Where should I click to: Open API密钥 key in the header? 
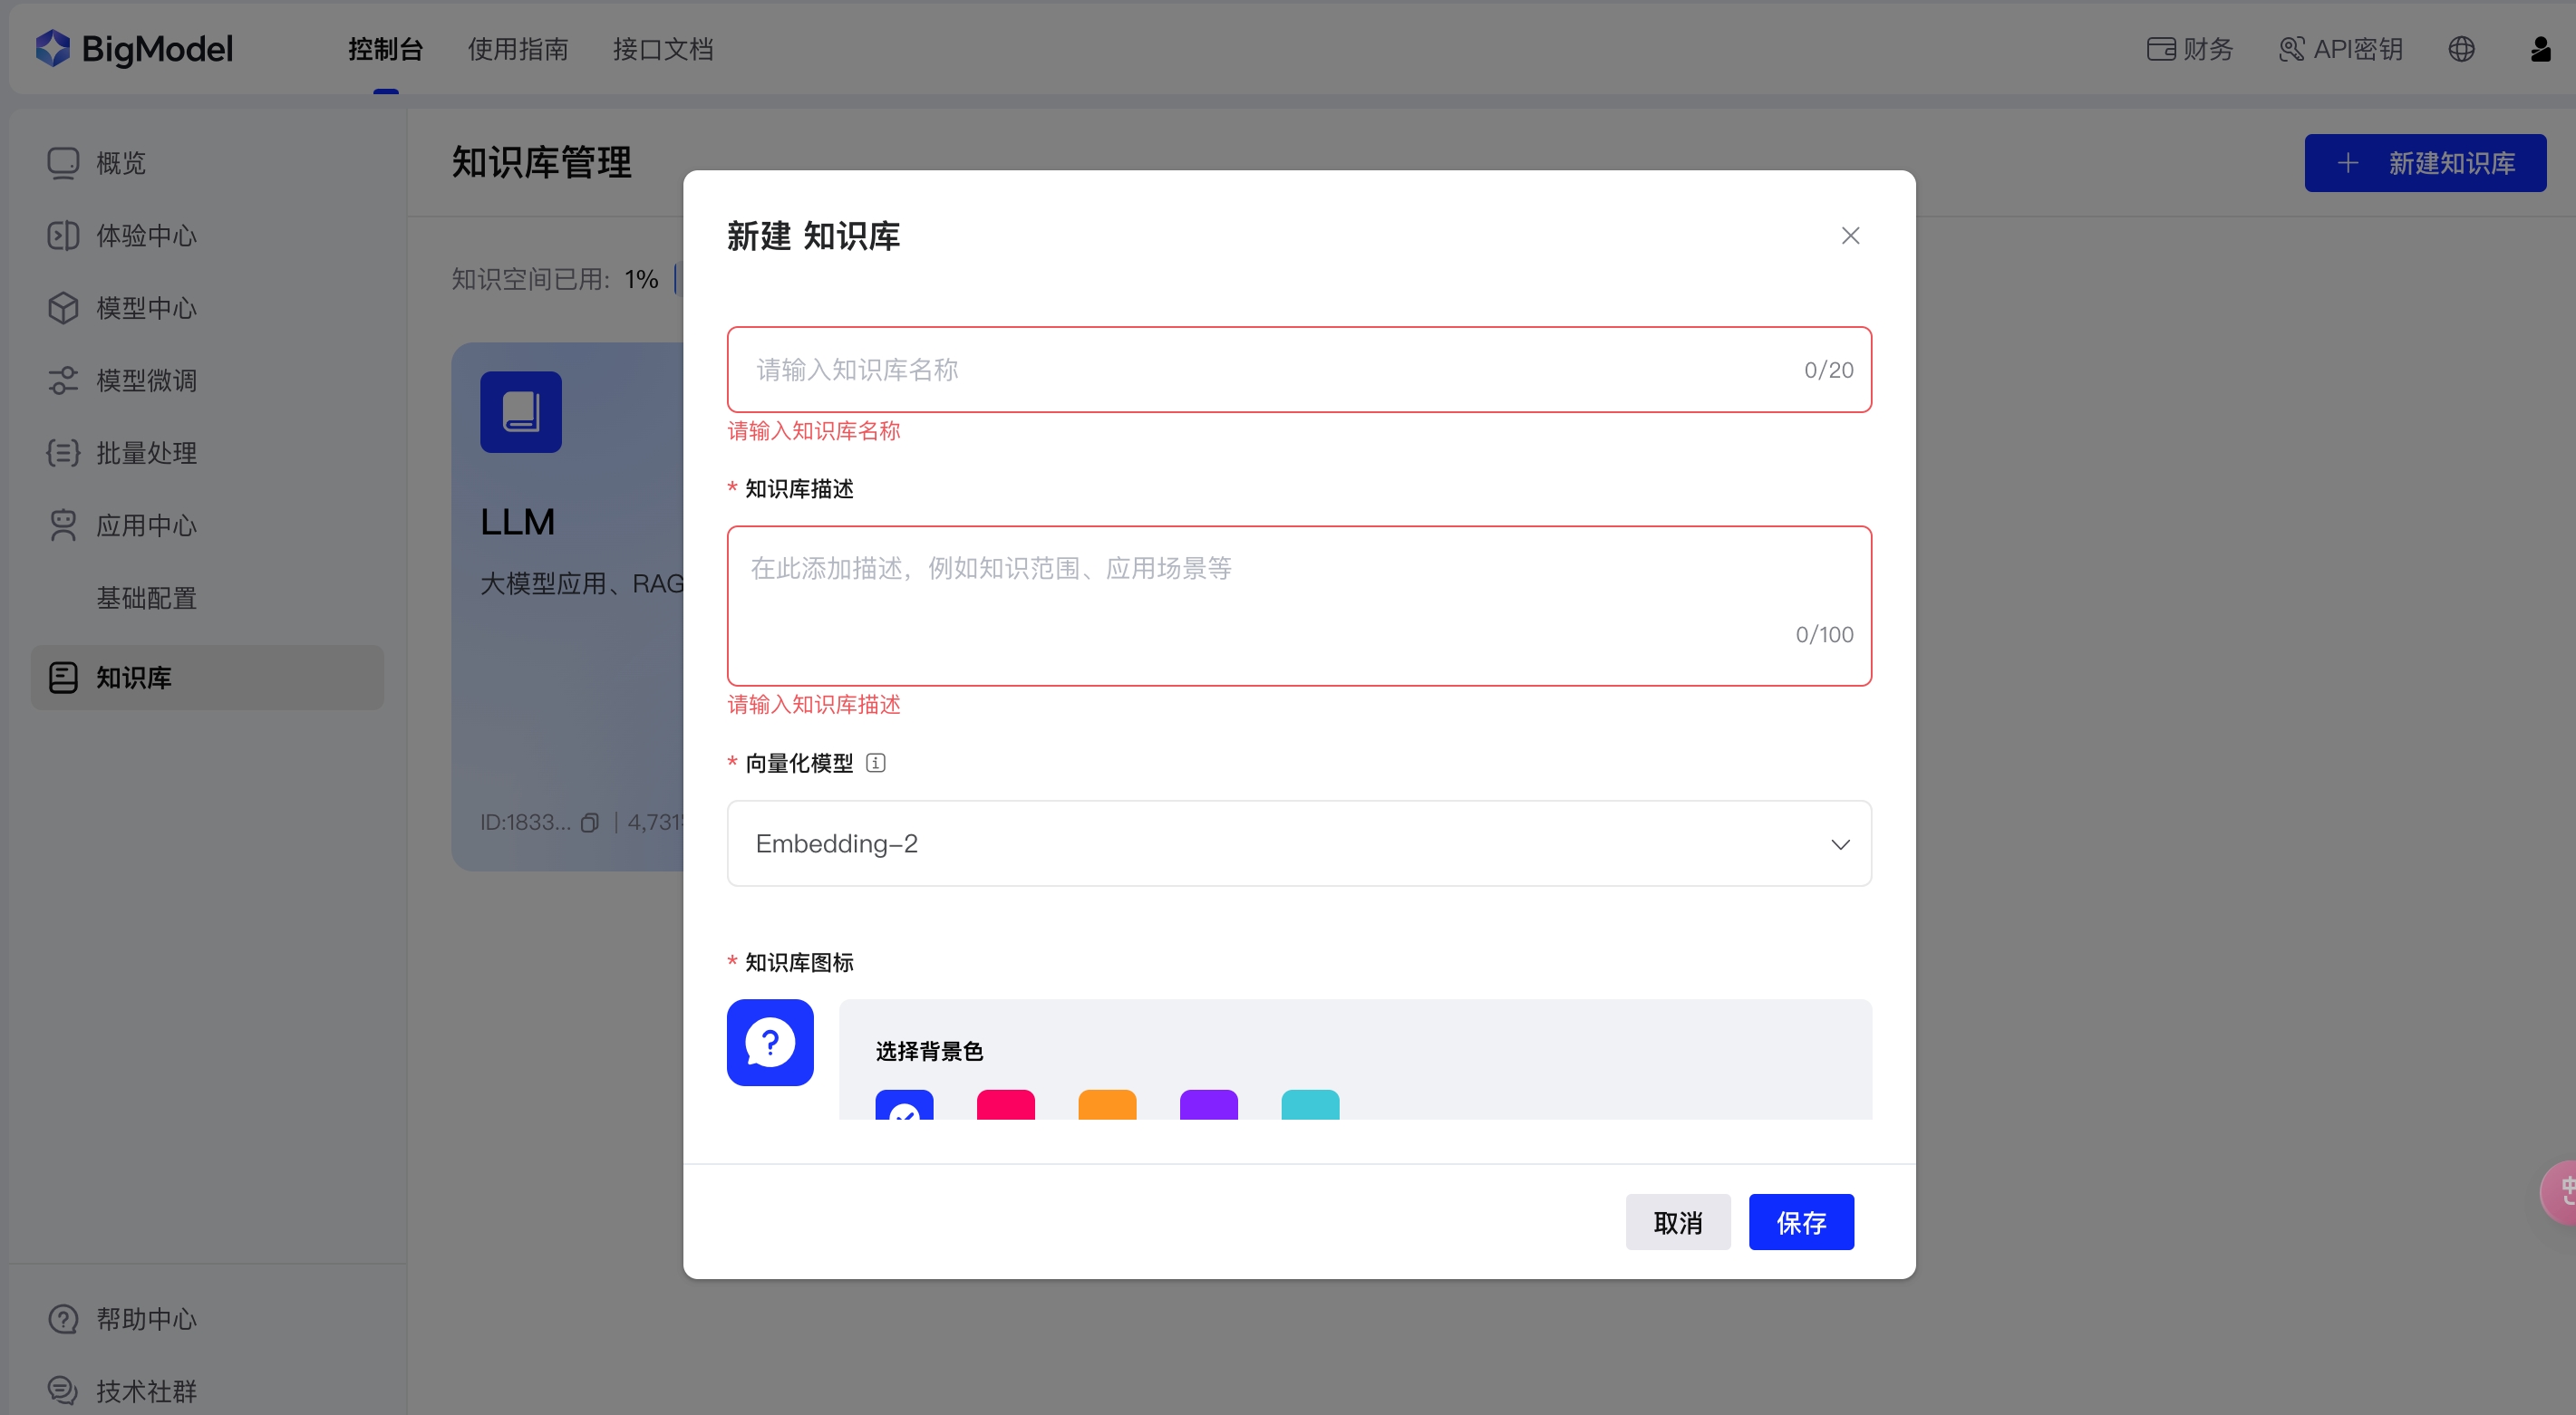tap(2340, 49)
